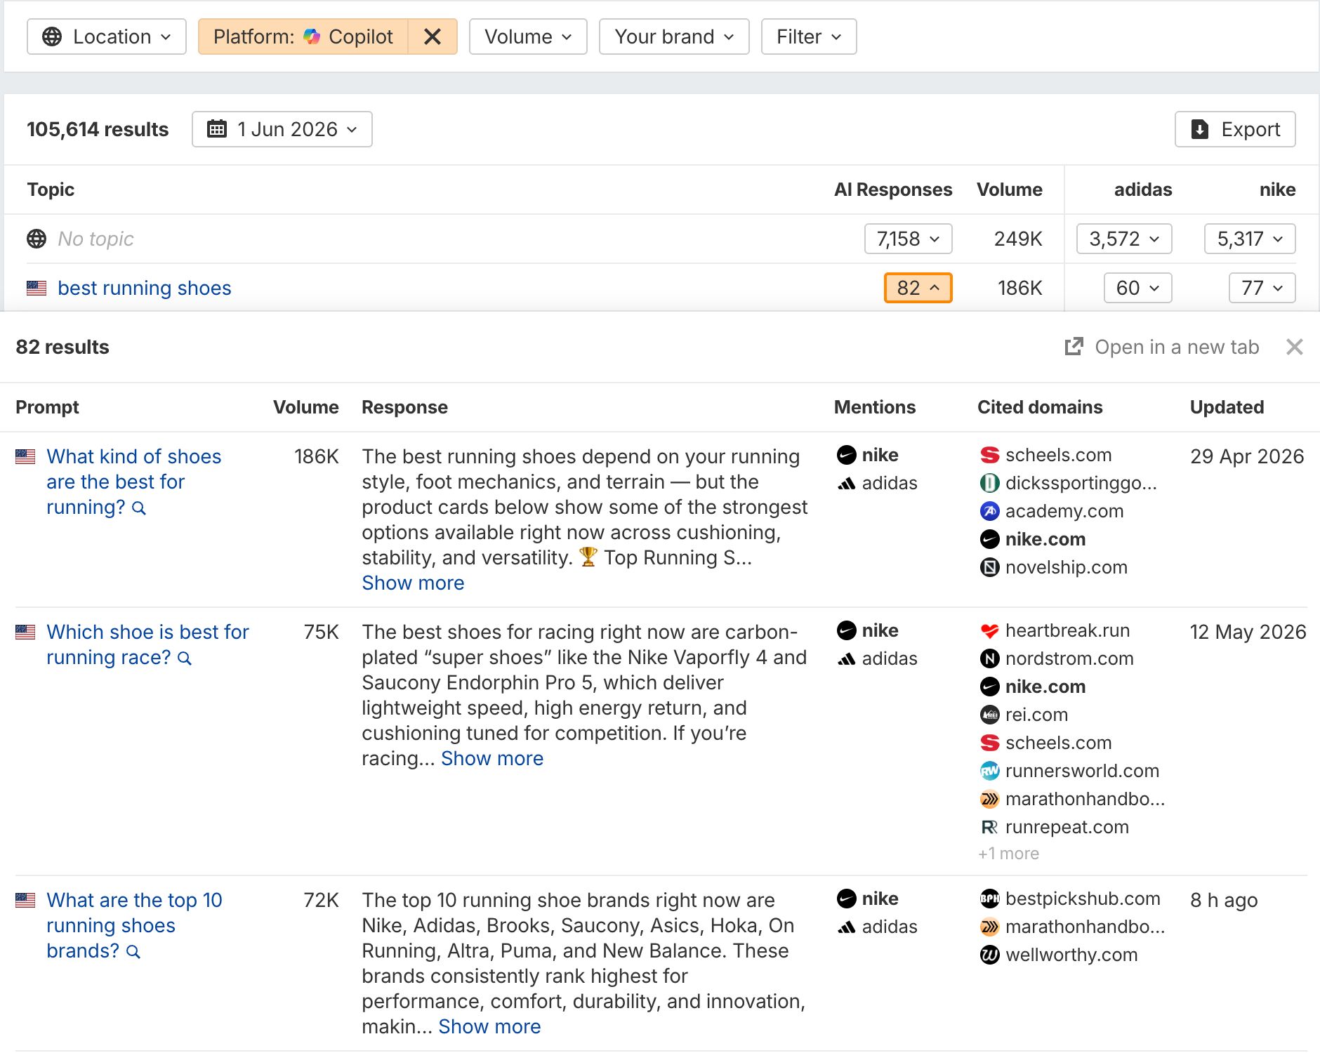Click the nike.com cited domain in the 75K row
The image size is (1320, 1053).
coord(1045,687)
